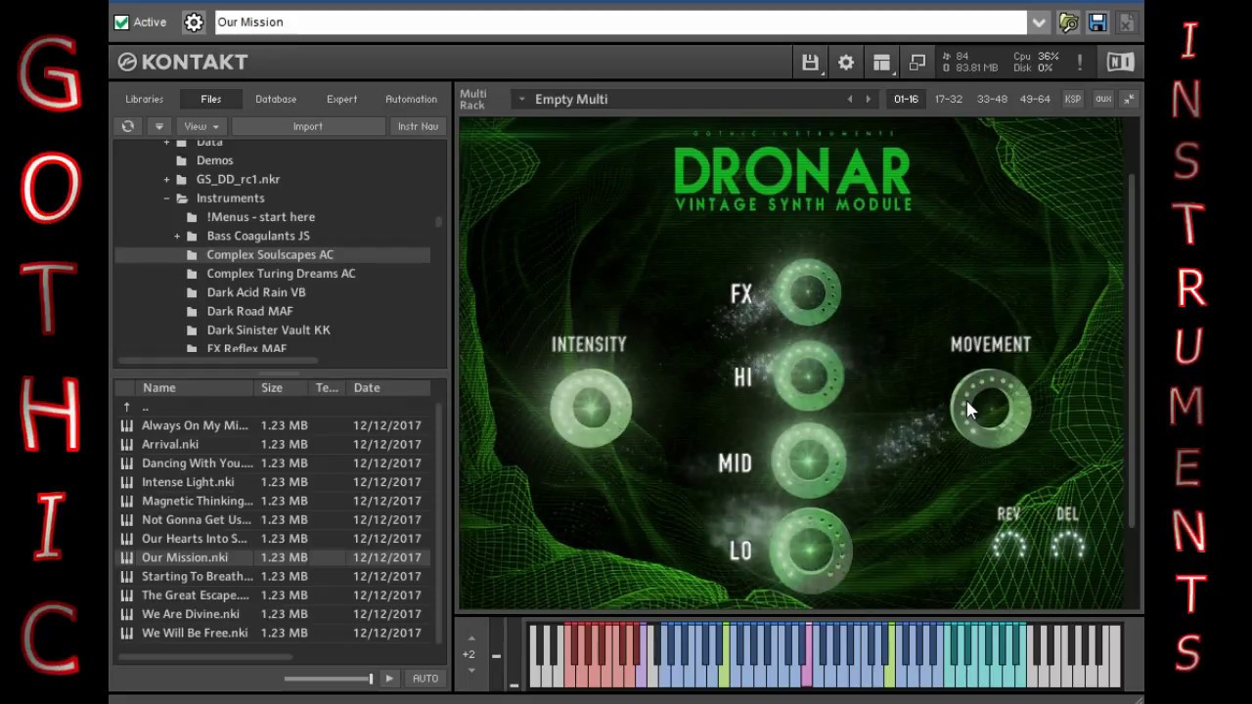Viewport: 1252px width, 704px height.
Task: Click the browser refresh icon
Action: coord(128,126)
